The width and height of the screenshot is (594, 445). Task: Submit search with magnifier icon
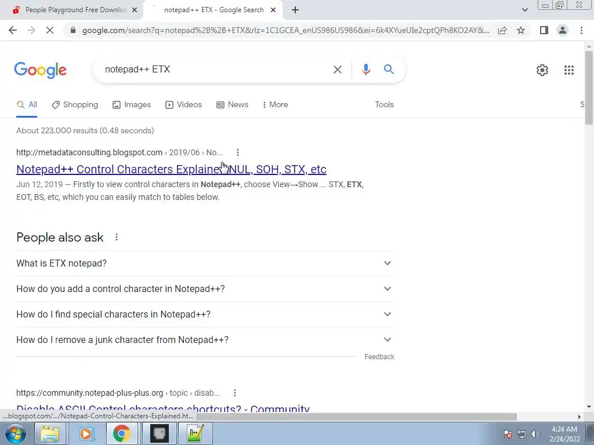pyautogui.click(x=389, y=70)
